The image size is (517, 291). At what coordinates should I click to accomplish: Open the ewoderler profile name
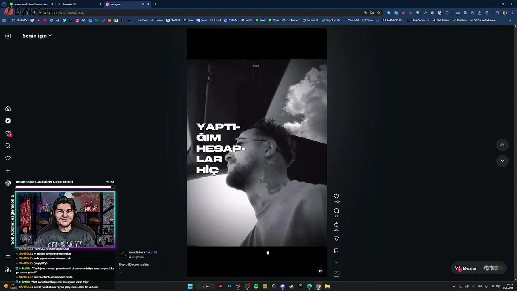[136, 252]
